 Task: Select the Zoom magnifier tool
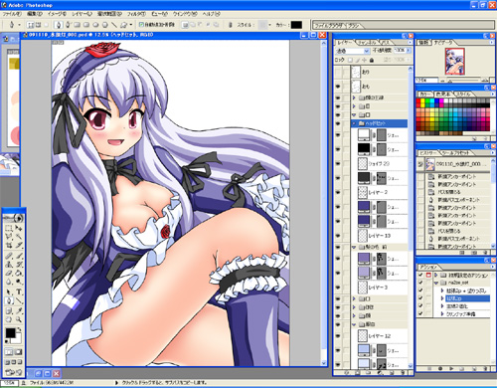(x=19, y=319)
